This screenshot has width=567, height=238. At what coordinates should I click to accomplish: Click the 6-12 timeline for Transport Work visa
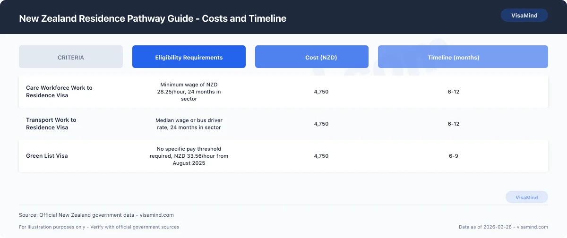click(454, 124)
